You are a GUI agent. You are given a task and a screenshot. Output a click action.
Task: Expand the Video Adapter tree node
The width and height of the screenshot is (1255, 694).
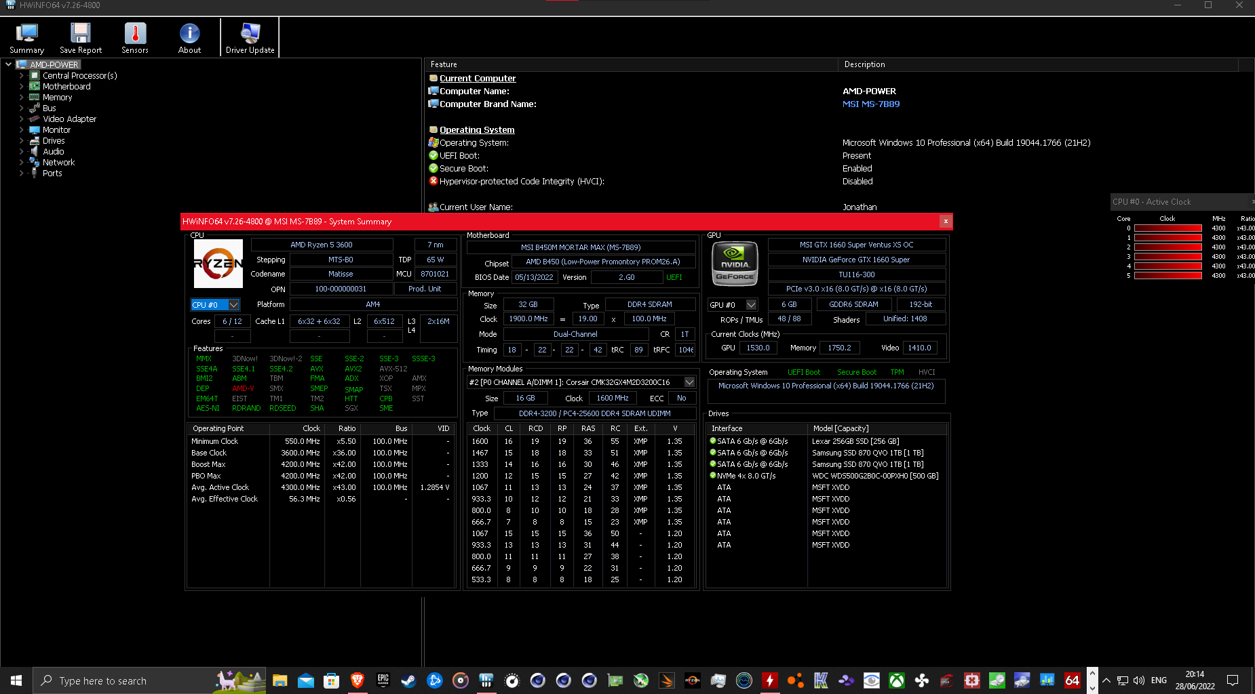[21, 119]
